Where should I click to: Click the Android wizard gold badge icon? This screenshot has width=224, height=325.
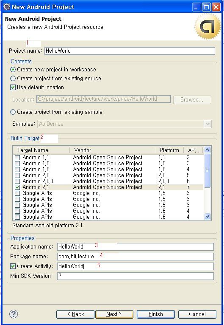(x=207, y=26)
